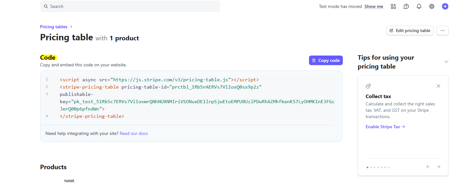Open Read our docs link
Viewport: 471px width, 186px height.
(x=134, y=133)
